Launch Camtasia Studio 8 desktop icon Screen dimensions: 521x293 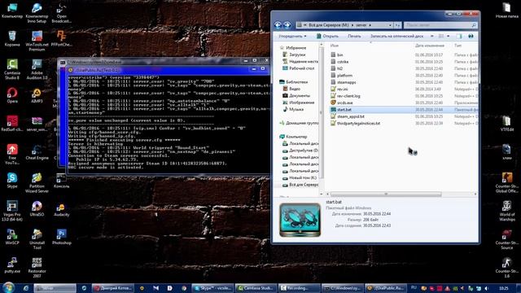tap(12, 69)
